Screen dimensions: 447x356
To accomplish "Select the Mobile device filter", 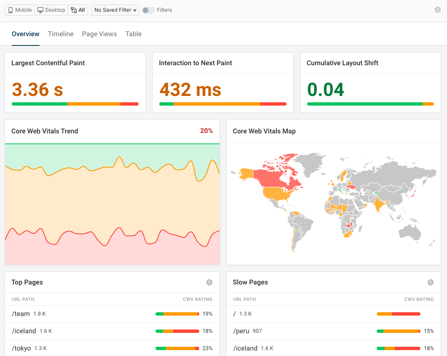I will 19,10.
